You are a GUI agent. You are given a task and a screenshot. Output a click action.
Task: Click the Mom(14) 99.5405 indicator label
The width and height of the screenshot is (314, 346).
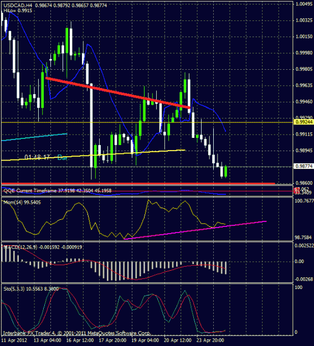pos(22,203)
